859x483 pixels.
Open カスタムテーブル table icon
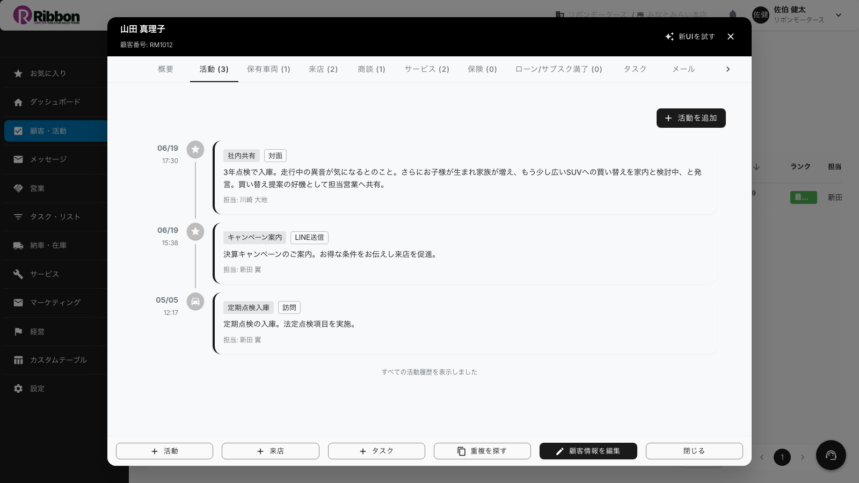(x=18, y=360)
